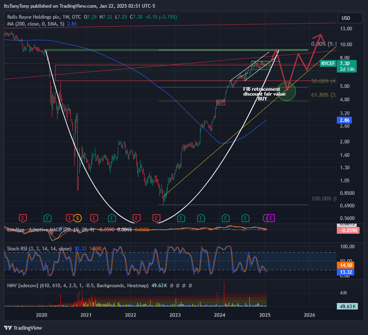This screenshot has width=368, height=335.
Task: Click the 0.00% Fibonacci level label
Action: (x=323, y=44)
